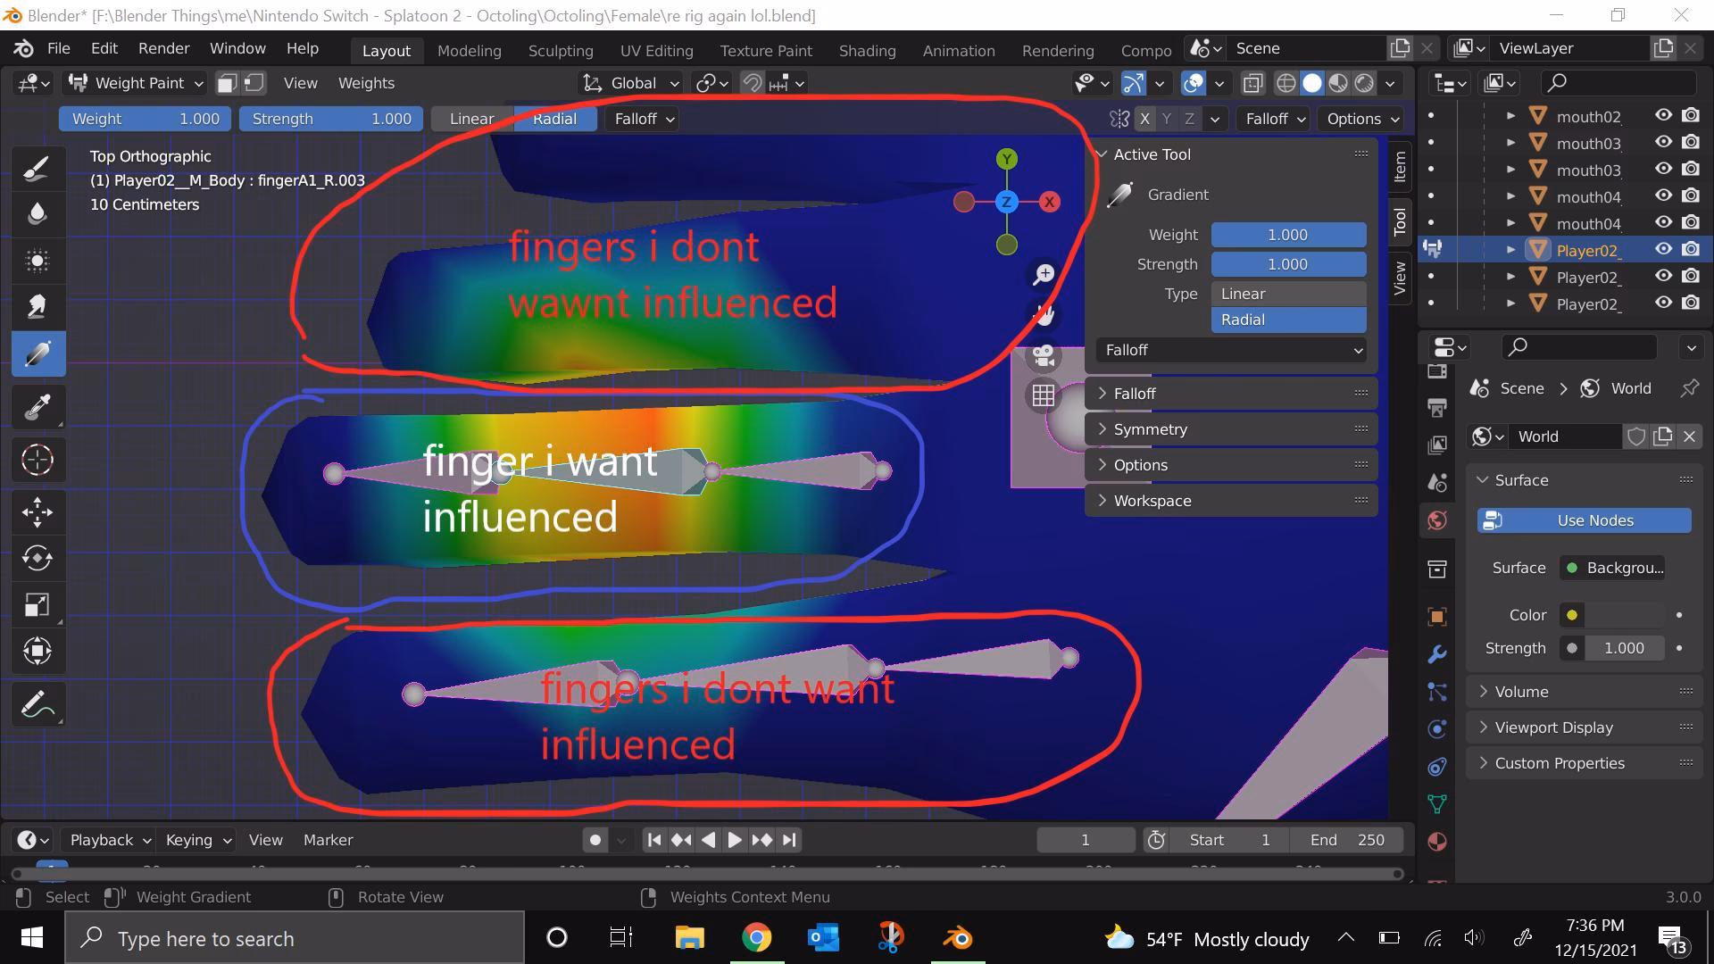Click the viewport zoom magnifier gizmo
This screenshot has height=964, width=1714.
coord(1044,274)
